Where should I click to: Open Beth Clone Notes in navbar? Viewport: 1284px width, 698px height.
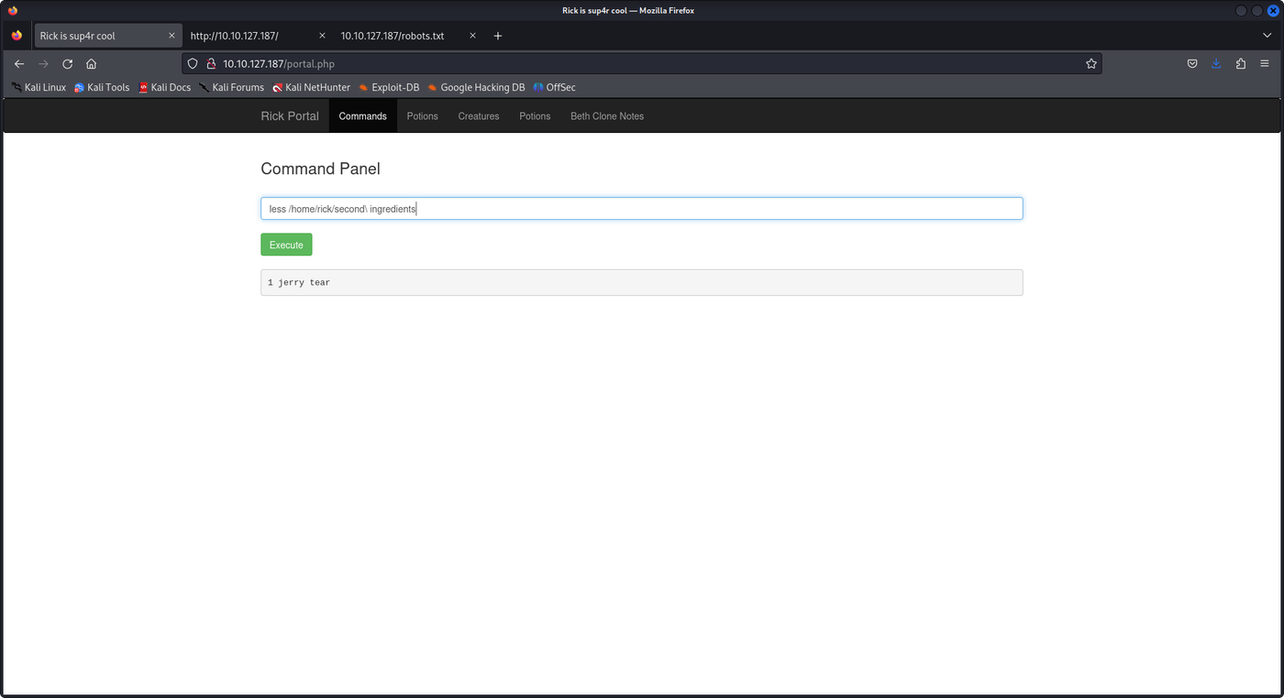[607, 116]
